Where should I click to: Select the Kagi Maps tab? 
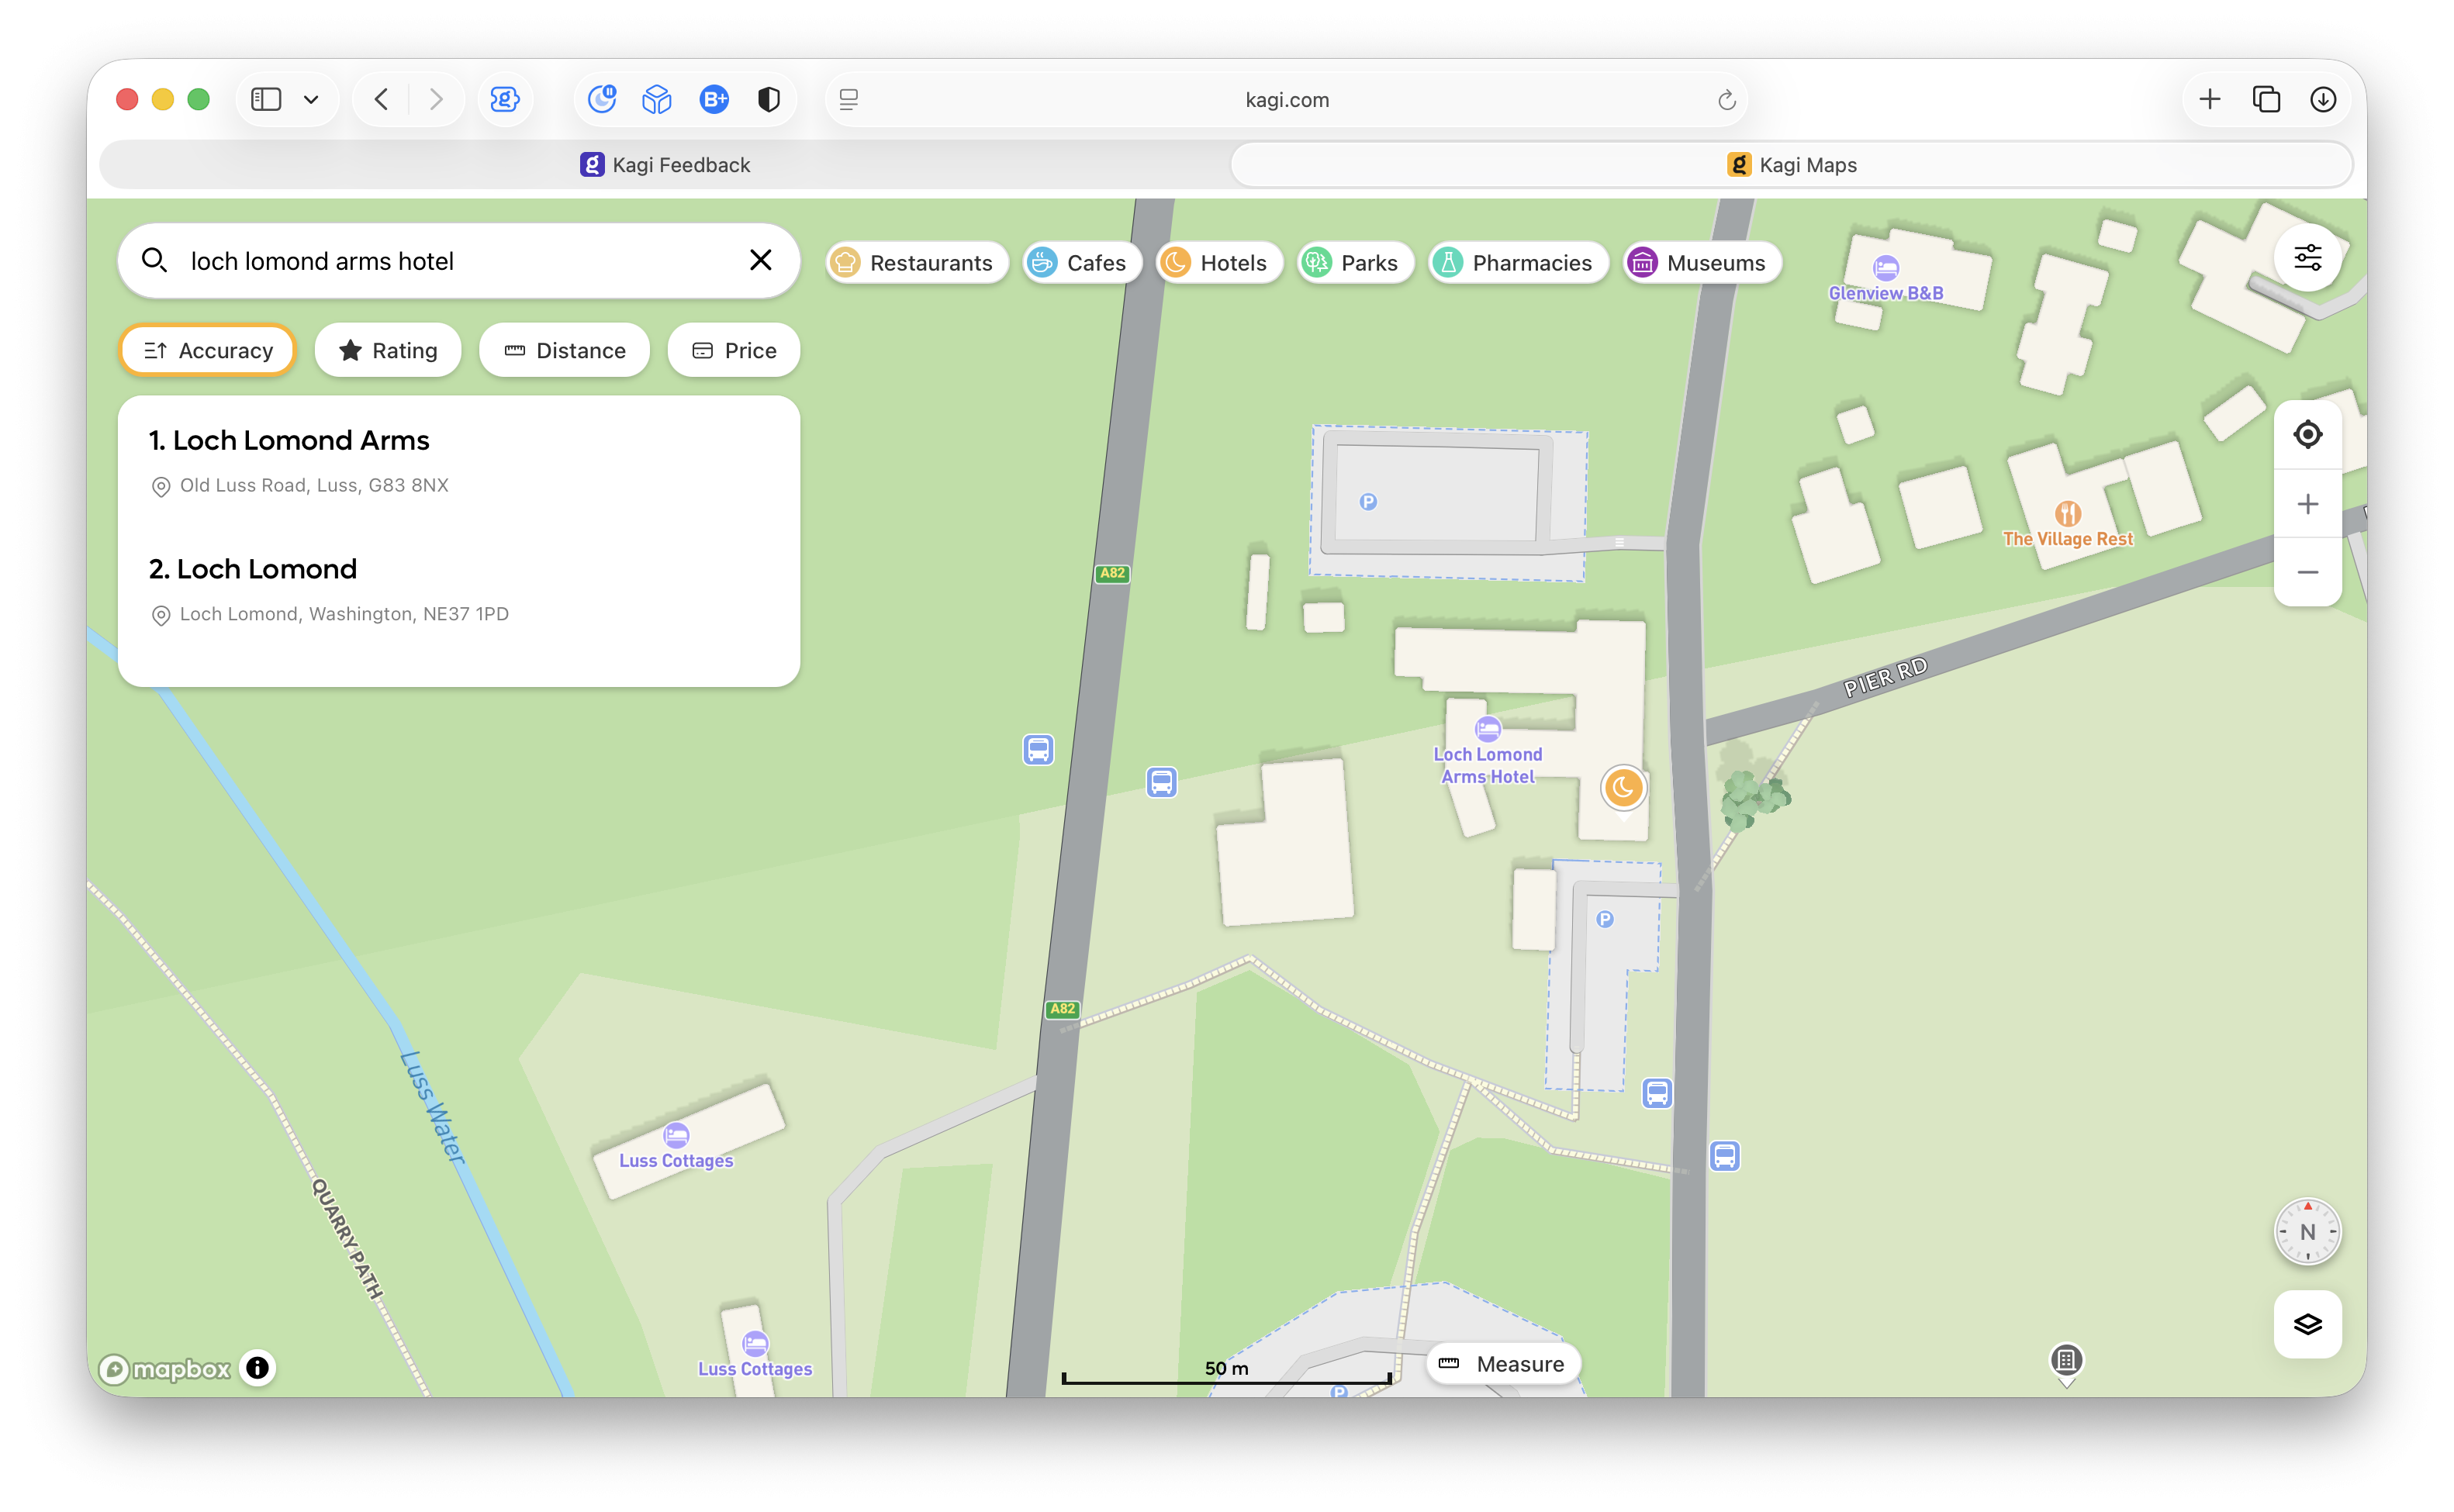click(x=1791, y=165)
